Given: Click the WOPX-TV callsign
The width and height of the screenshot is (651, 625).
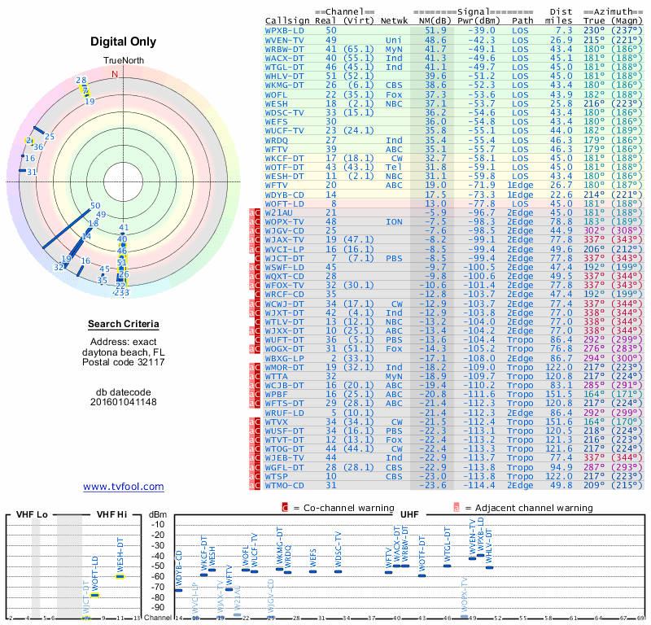Looking at the screenshot, I should (x=284, y=221).
